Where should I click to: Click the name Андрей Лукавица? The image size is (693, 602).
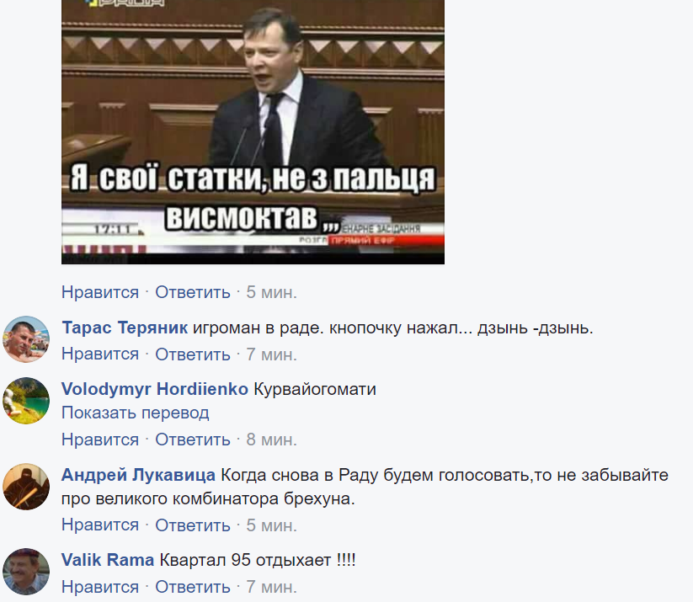138,475
